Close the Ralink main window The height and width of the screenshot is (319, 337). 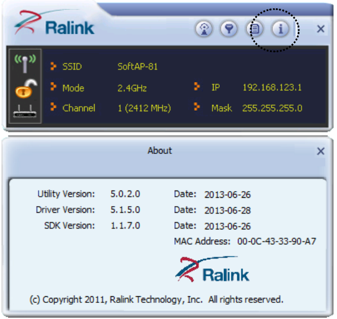coord(320,29)
